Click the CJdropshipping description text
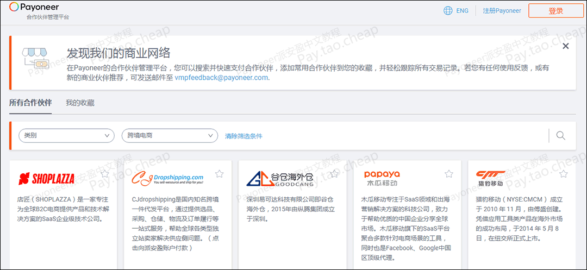 click(x=177, y=224)
